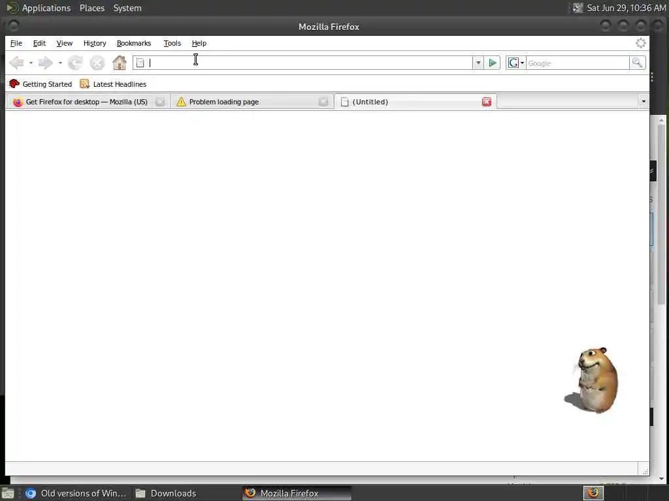Open the System menu in top panel

point(127,8)
